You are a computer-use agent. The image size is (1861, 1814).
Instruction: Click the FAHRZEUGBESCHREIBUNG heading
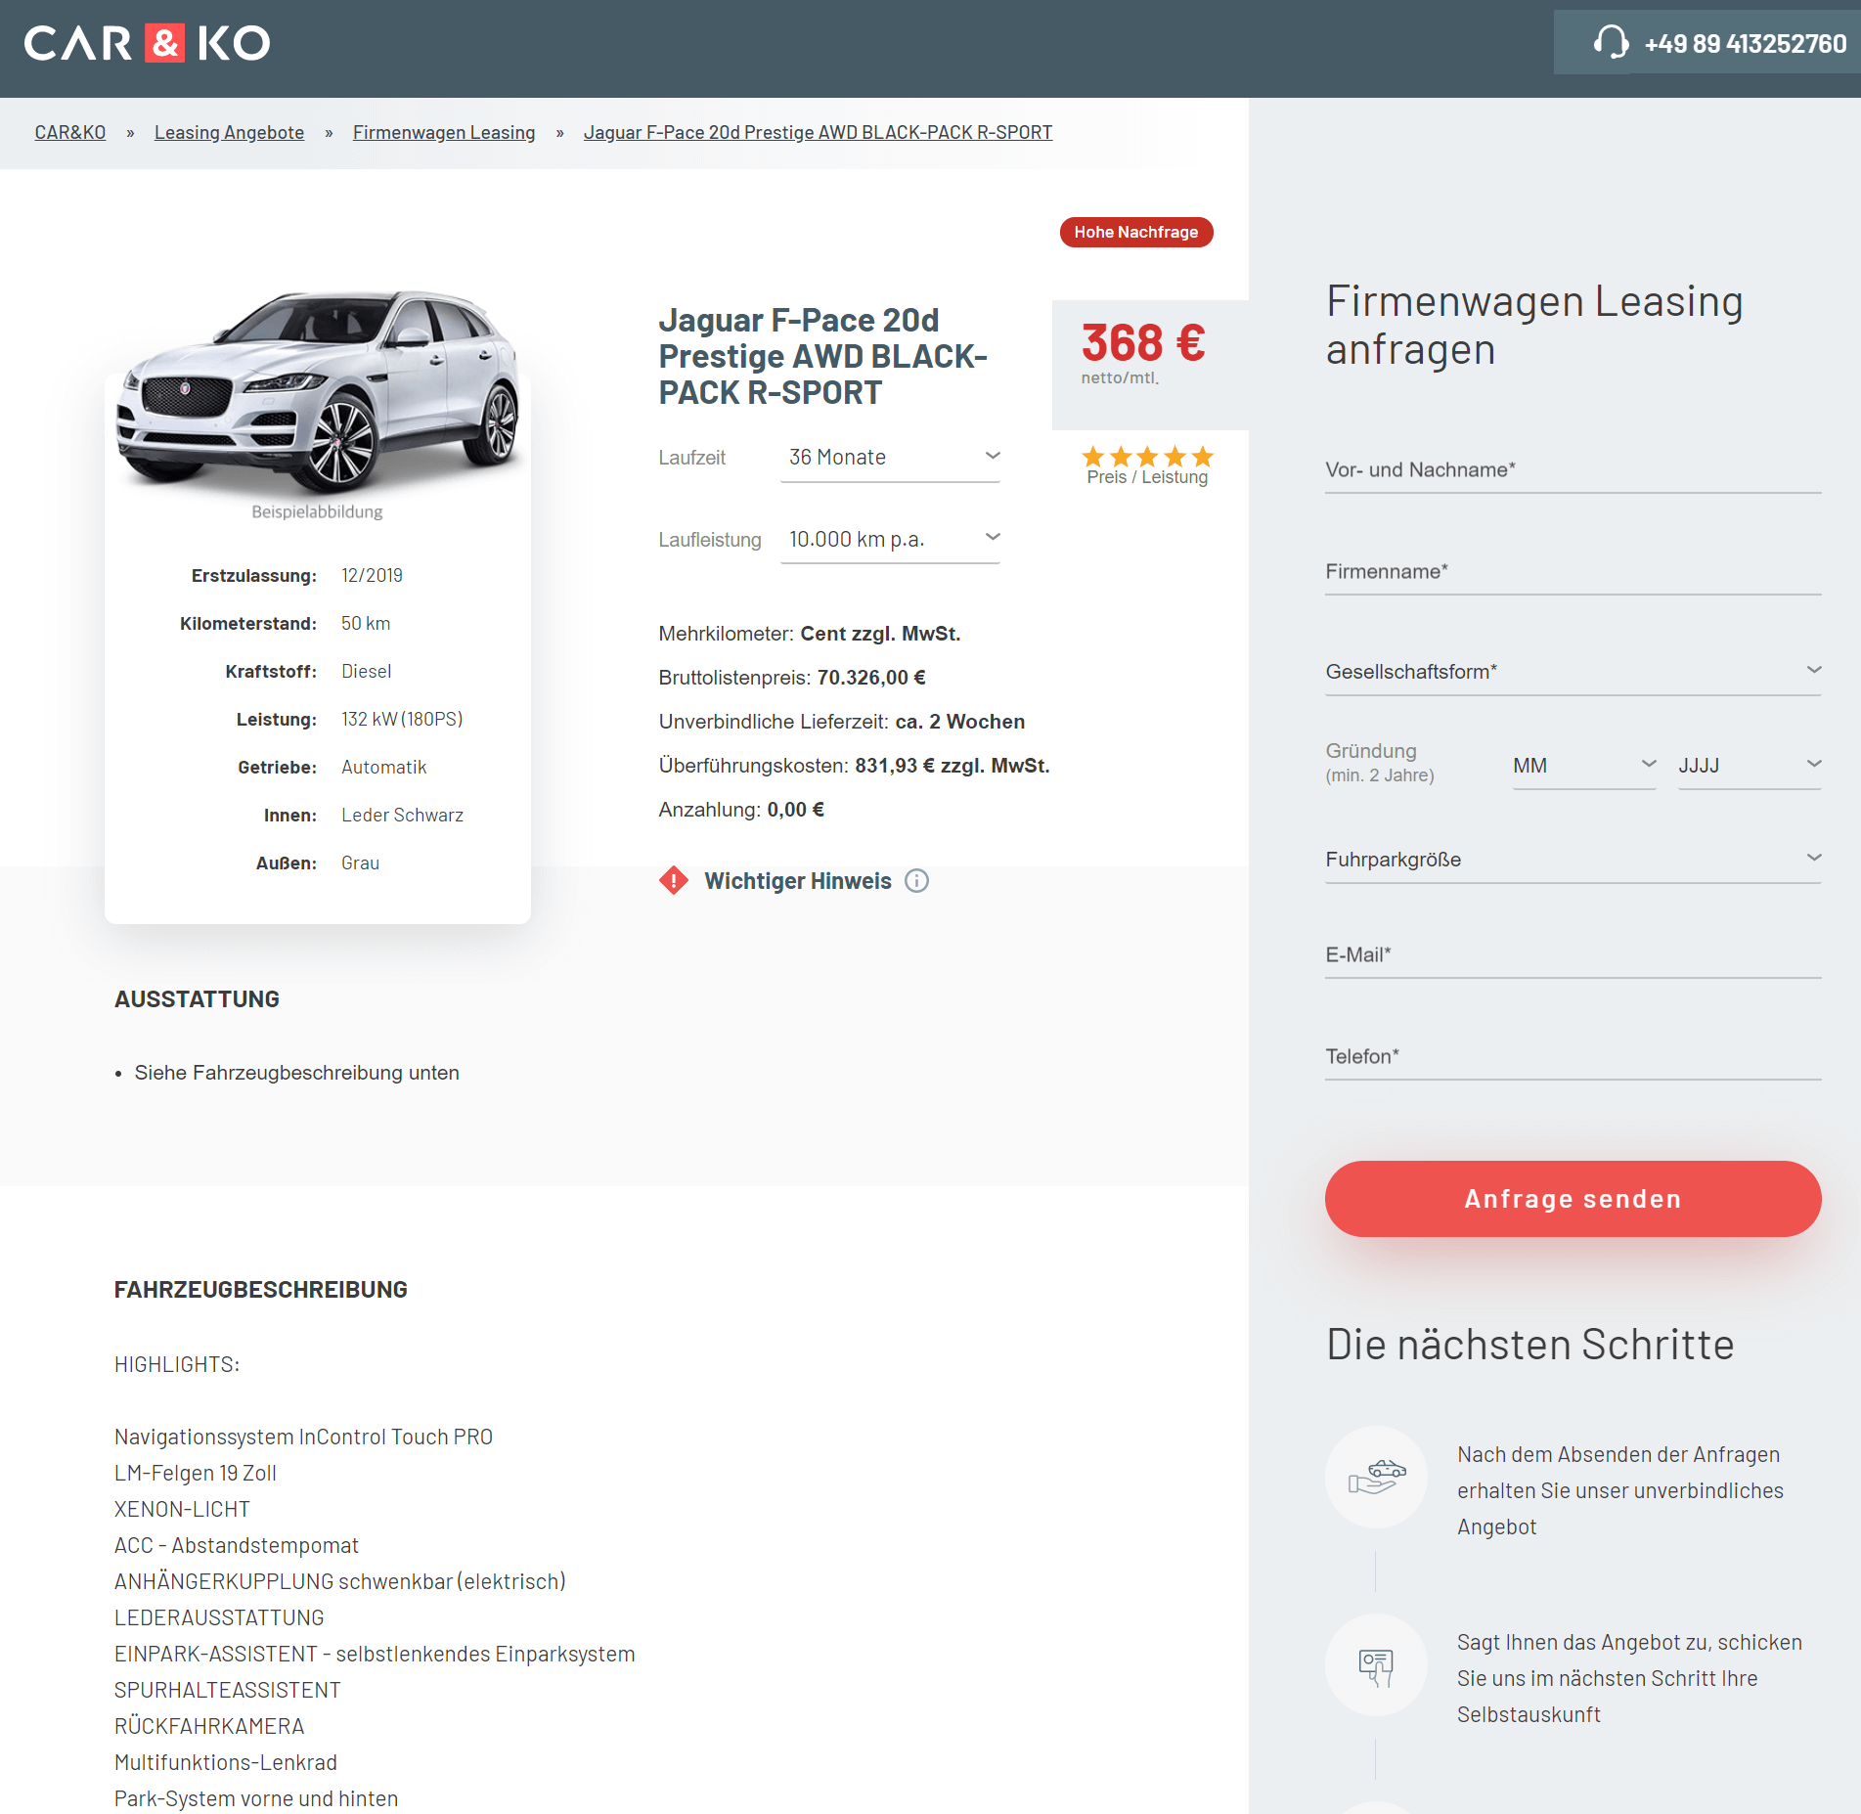(261, 1290)
